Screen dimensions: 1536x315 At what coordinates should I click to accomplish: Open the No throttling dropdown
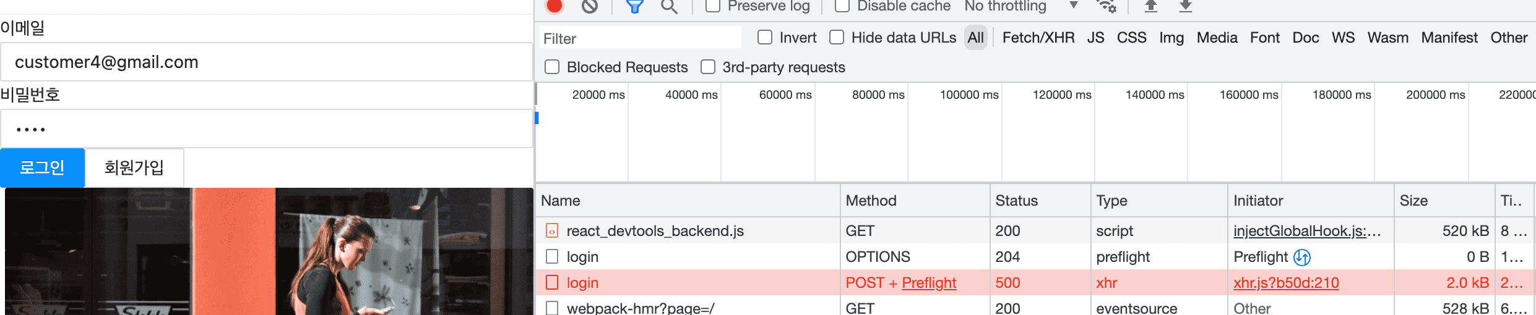pos(1021,6)
